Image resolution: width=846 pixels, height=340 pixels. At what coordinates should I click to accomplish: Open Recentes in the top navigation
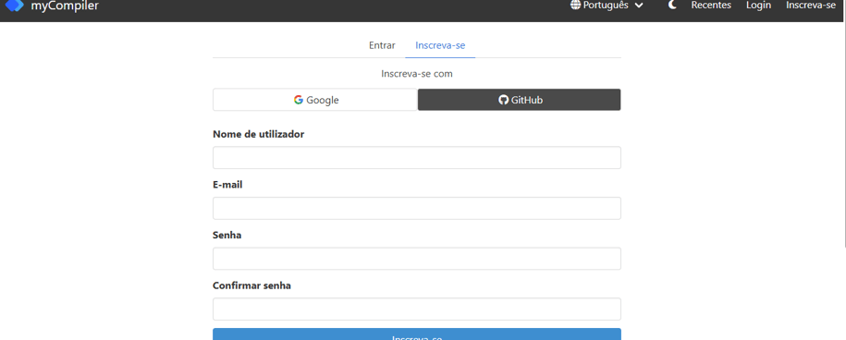click(711, 6)
